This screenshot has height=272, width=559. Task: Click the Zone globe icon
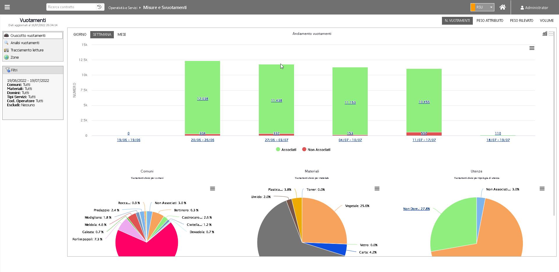pyautogui.click(x=6, y=57)
